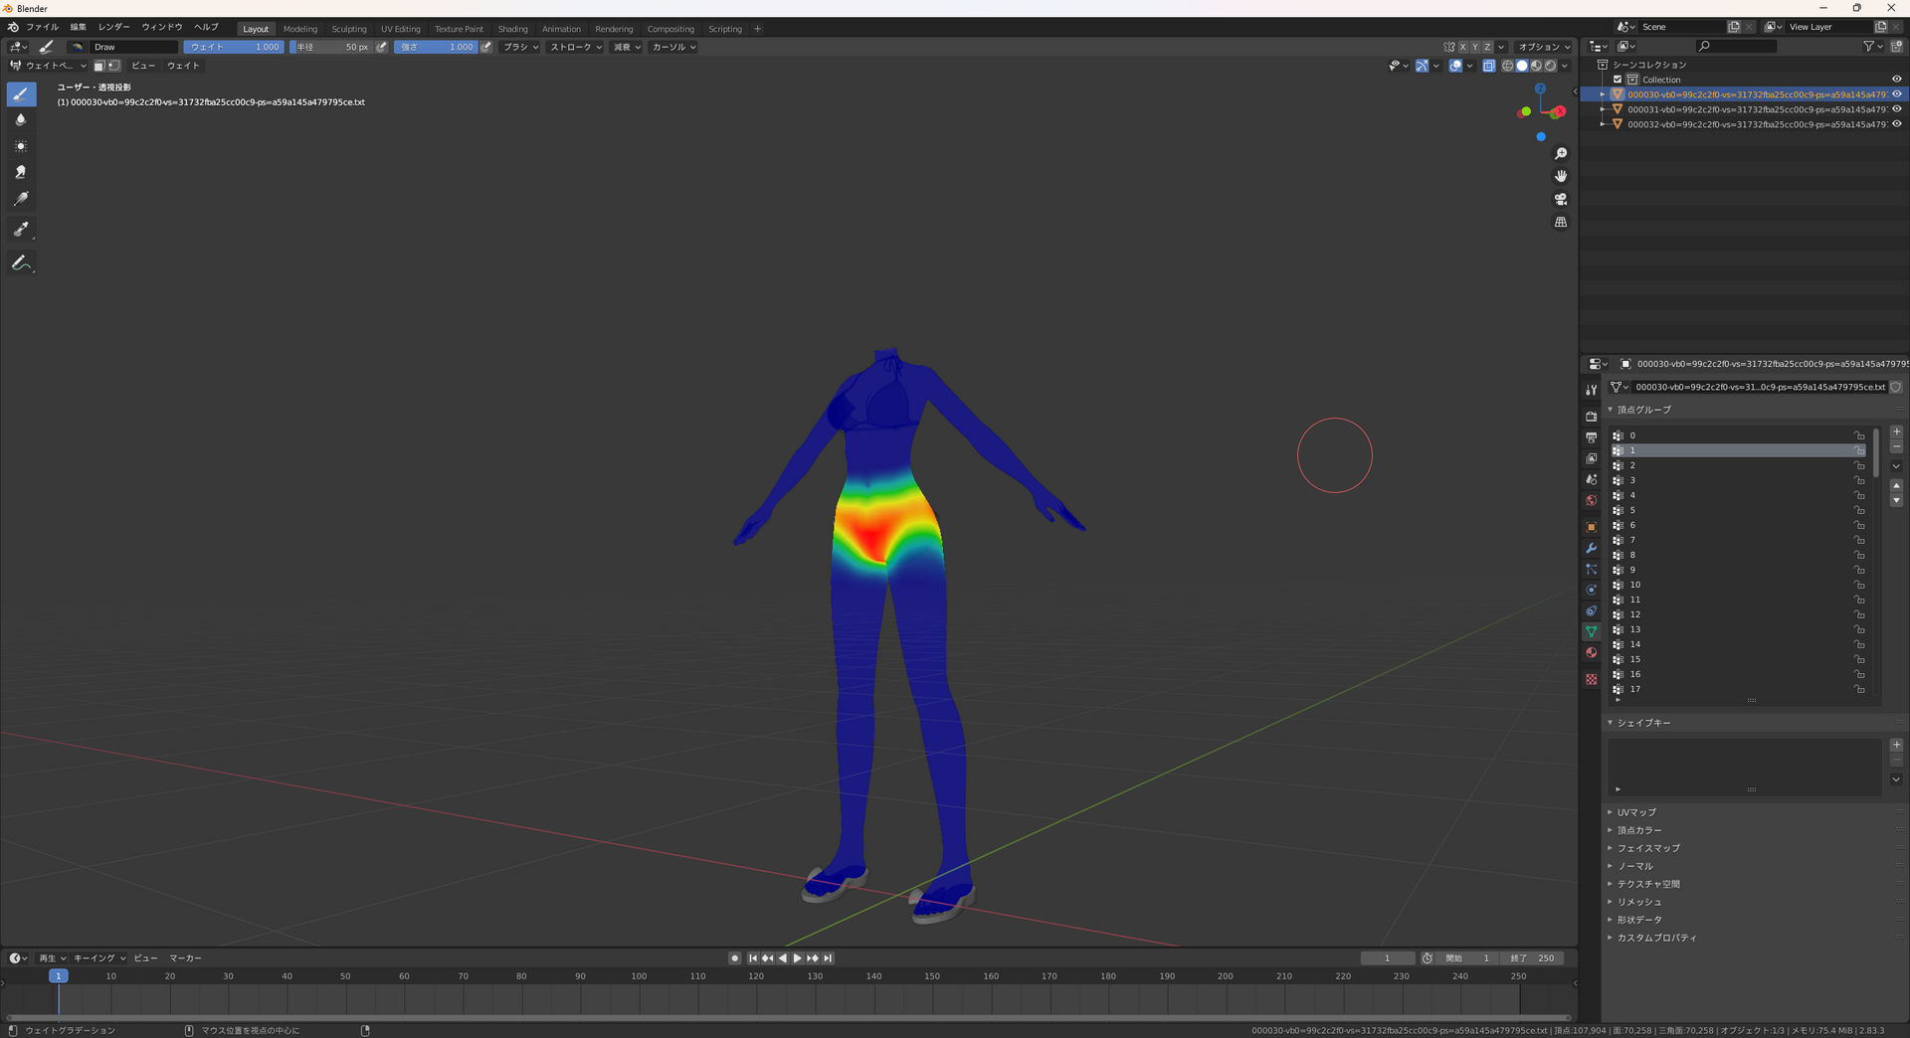Open the Particles properties tab
This screenshot has width=1910, height=1038.
pos(1592,569)
